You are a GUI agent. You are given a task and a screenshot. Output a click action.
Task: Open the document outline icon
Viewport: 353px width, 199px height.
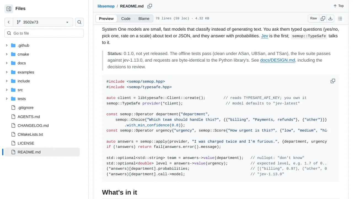(x=340, y=19)
